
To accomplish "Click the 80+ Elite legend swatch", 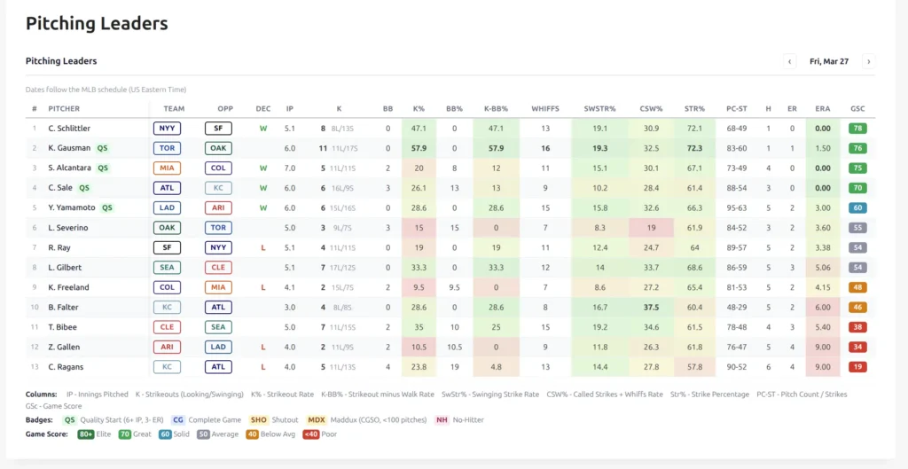I will [x=85, y=434].
